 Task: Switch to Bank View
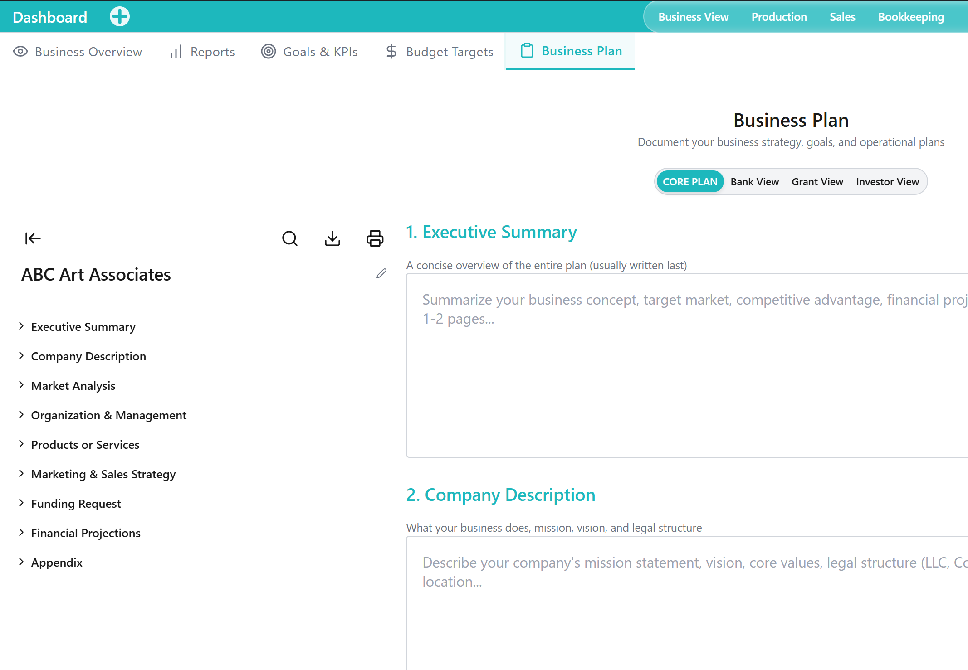pyautogui.click(x=755, y=182)
